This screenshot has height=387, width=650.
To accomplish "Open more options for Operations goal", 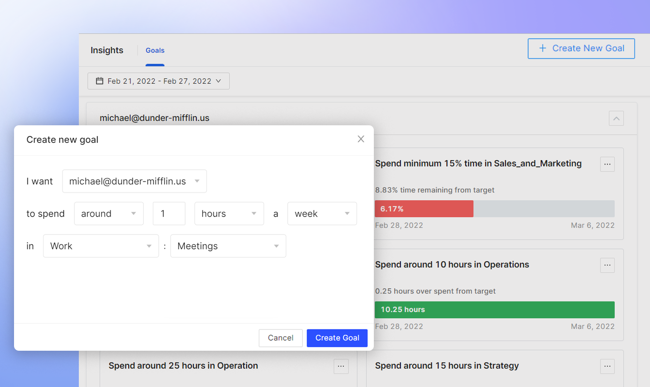I will pyautogui.click(x=607, y=265).
